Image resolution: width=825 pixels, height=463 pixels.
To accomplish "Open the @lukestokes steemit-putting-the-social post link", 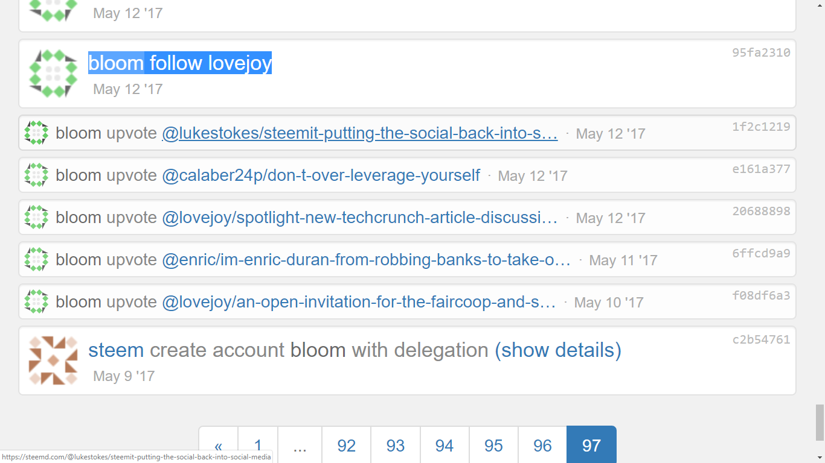I will point(359,133).
